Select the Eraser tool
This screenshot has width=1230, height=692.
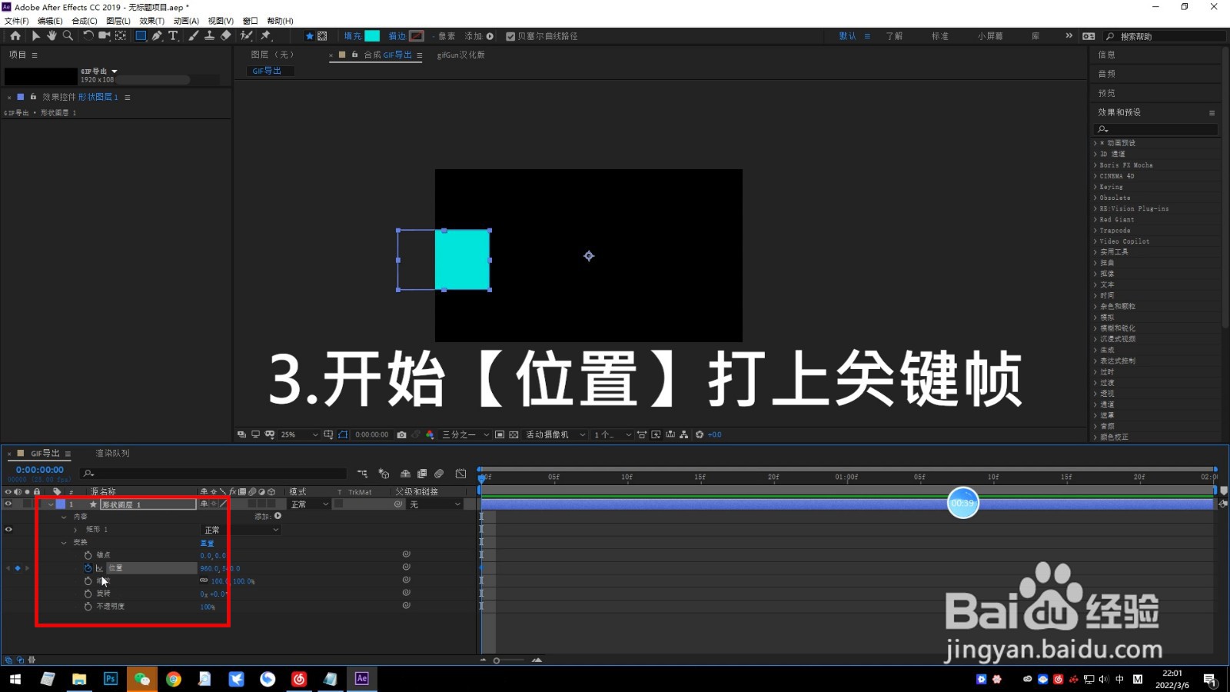225,35
